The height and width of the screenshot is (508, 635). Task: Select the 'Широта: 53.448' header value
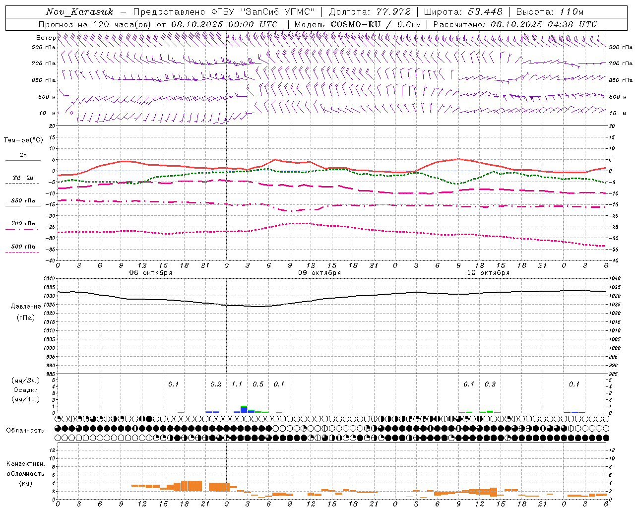pyautogui.click(x=463, y=12)
